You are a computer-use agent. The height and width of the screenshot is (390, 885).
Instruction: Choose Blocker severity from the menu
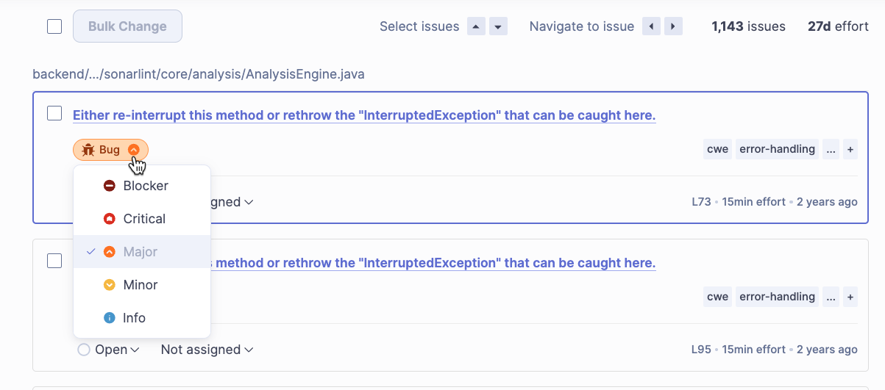pos(145,186)
